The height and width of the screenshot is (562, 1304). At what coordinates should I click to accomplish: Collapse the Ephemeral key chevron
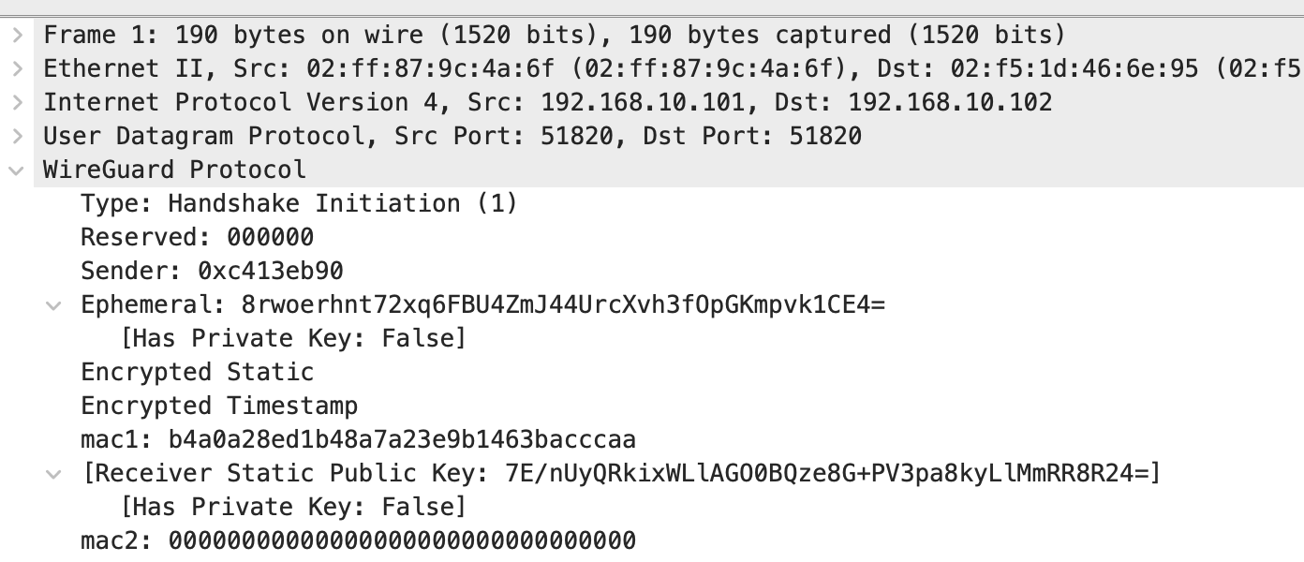[x=55, y=305]
